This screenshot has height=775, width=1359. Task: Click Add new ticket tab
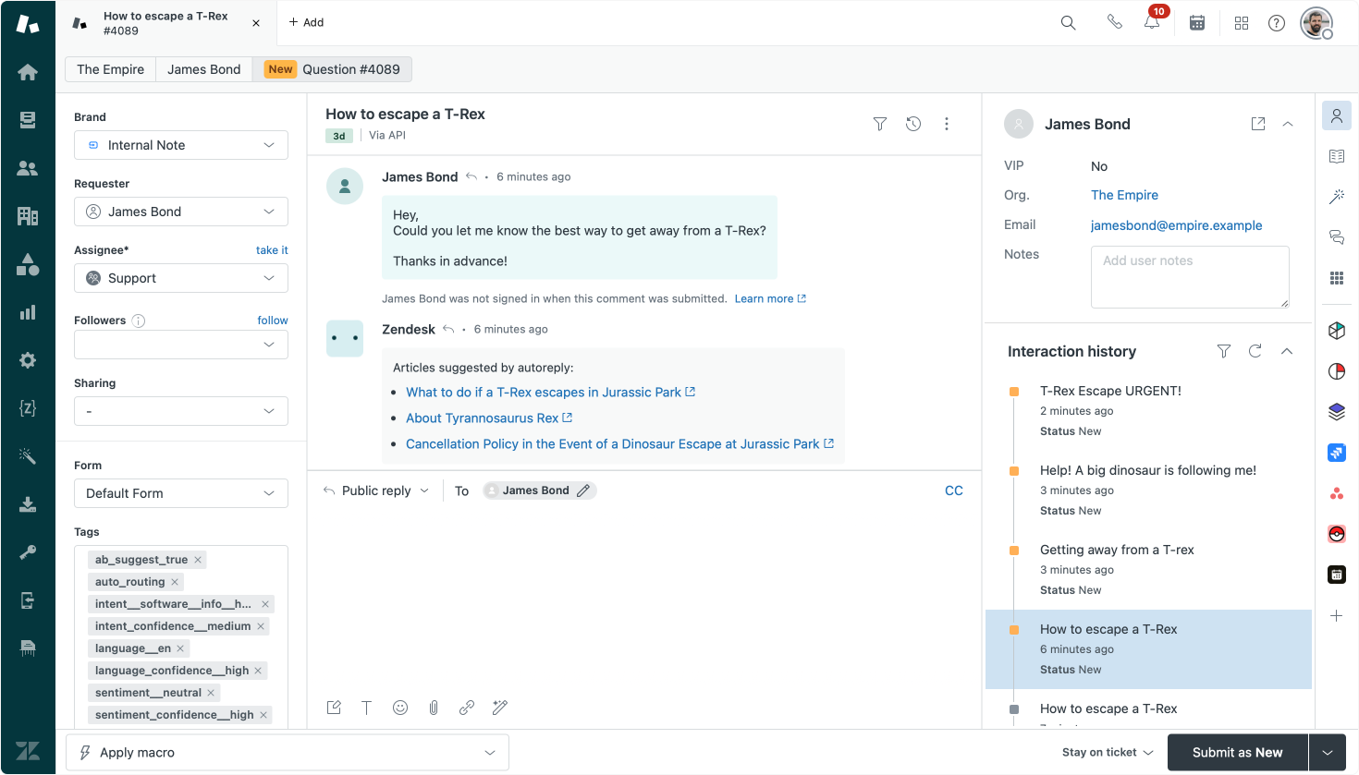[306, 22]
